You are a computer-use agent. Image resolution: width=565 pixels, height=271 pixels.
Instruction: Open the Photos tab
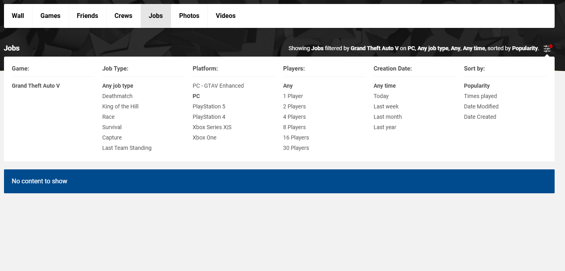pos(189,16)
